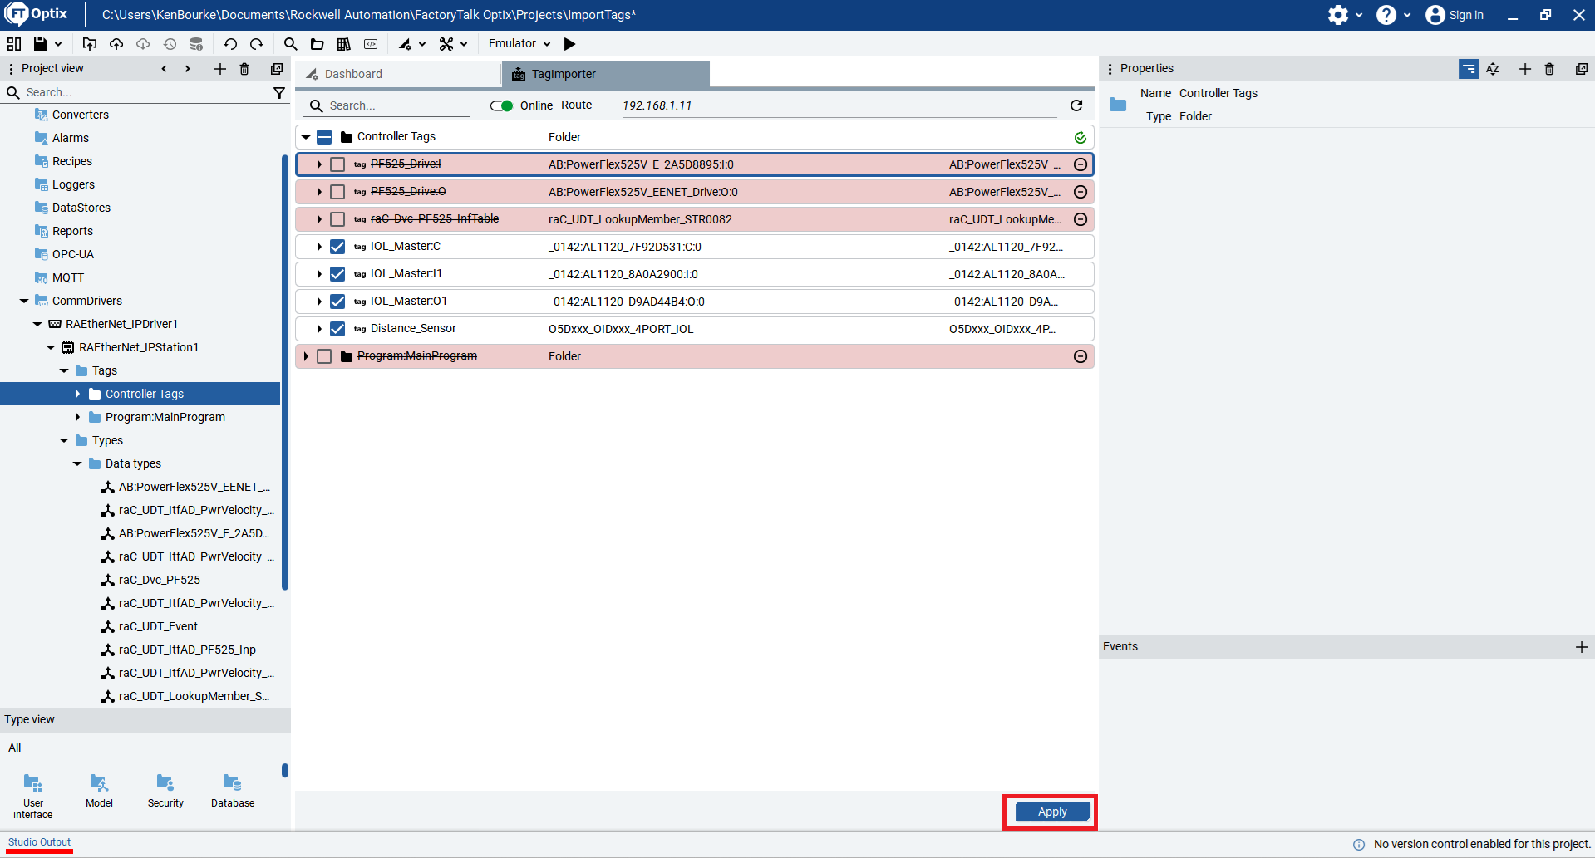Expand the Distance_Sensor tag row
Screen dimensions: 1595x858
pos(319,329)
